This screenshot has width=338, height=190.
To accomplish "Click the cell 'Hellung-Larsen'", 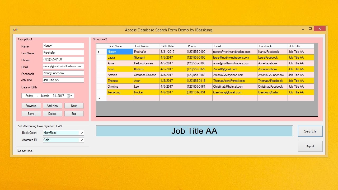I will pos(146,63).
